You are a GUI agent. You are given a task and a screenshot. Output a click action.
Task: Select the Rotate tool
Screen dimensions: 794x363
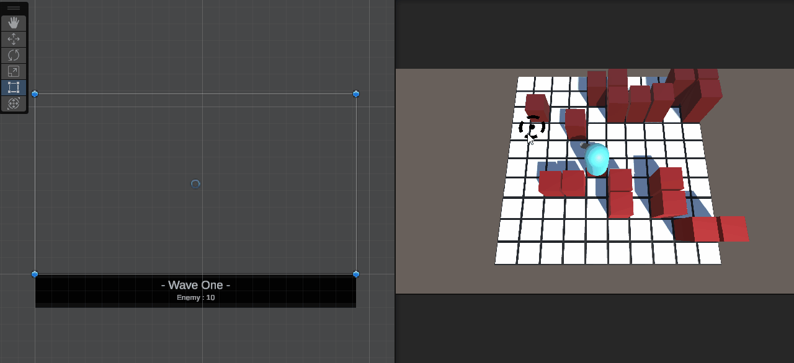[14, 55]
